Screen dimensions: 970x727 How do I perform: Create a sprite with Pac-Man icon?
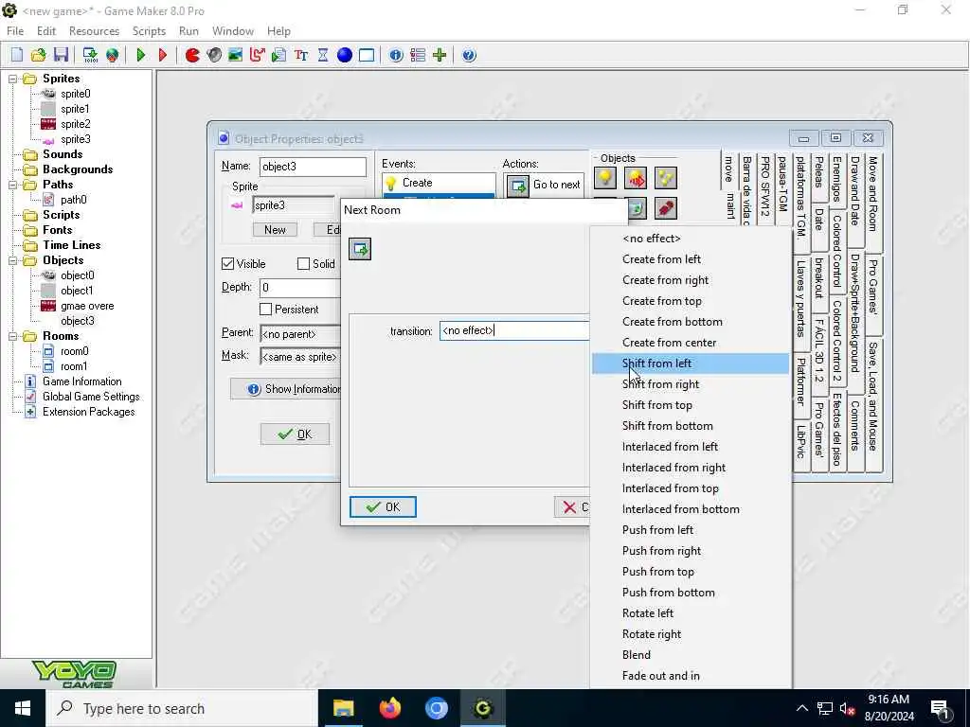click(192, 55)
